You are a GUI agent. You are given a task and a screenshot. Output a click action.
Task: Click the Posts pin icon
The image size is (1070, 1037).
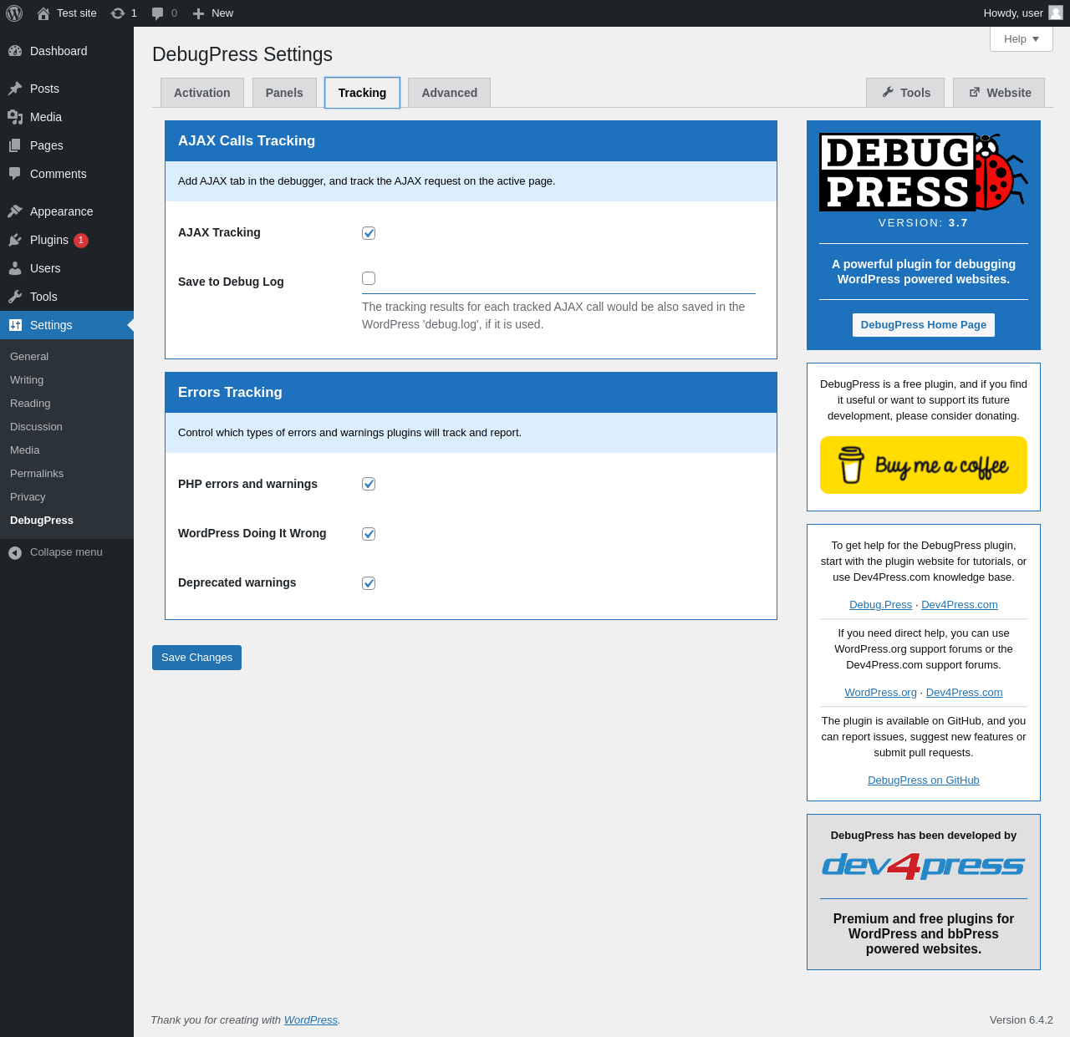[x=15, y=89]
